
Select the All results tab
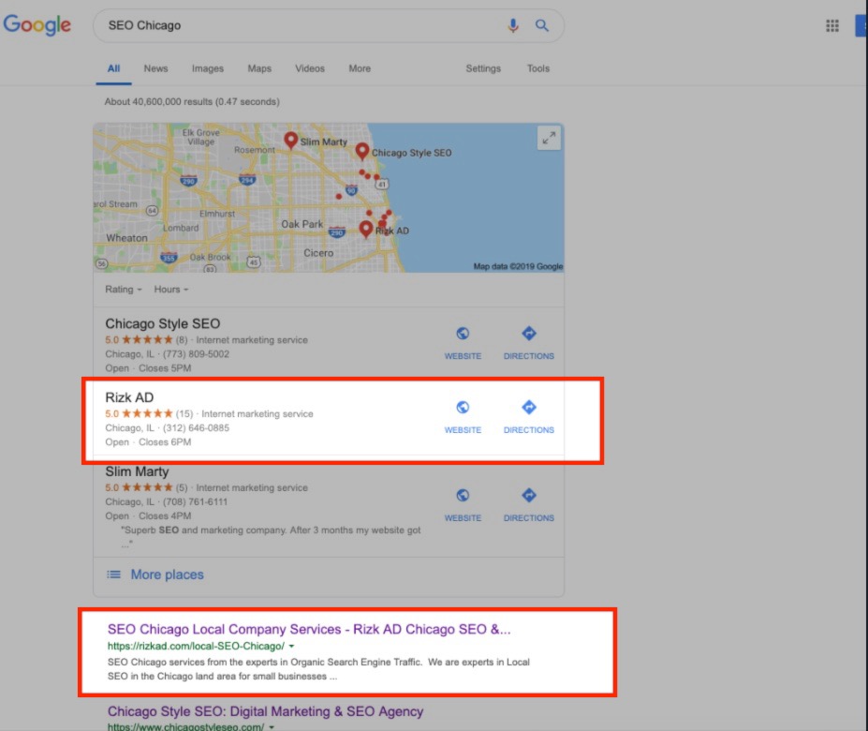[x=113, y=68]
